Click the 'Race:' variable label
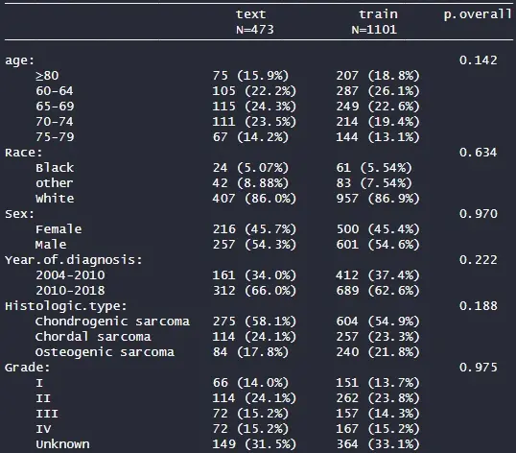 [x=24, y=153]
